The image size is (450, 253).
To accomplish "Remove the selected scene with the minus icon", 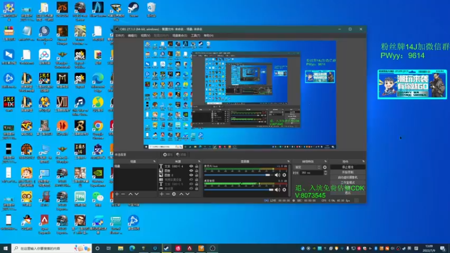I will coord(123,194).
